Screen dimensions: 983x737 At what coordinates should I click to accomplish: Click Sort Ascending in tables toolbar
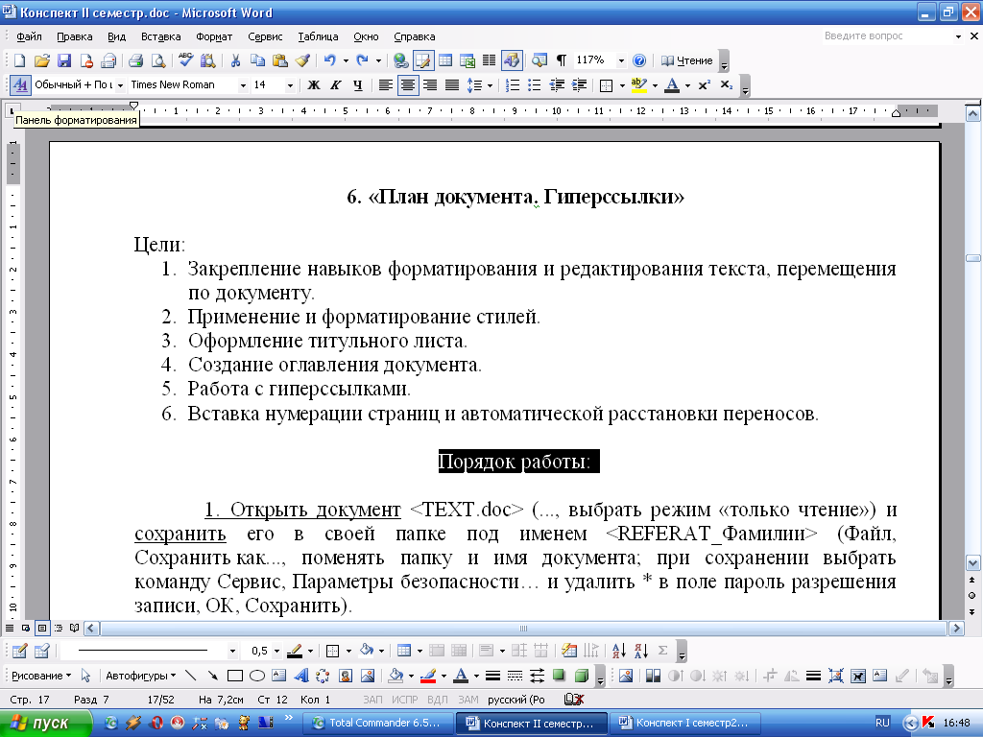(619, 651)
